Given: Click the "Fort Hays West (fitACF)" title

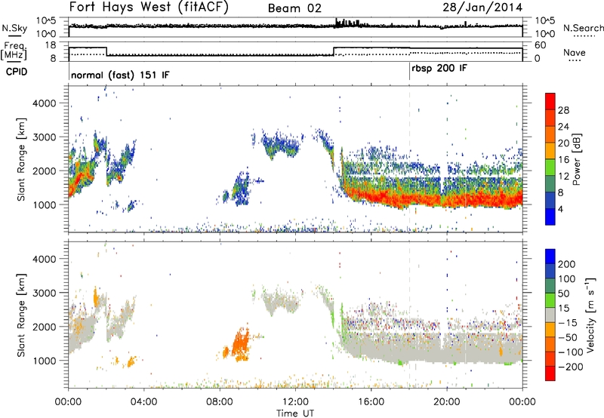Looking at the screenshot, I should 149,8.
